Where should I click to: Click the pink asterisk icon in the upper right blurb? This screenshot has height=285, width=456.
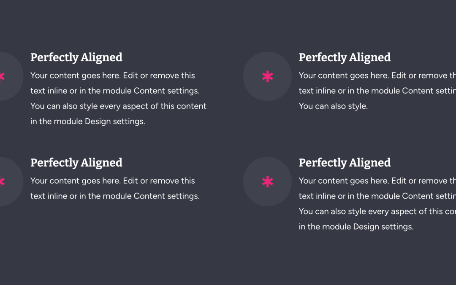point(267,76)
